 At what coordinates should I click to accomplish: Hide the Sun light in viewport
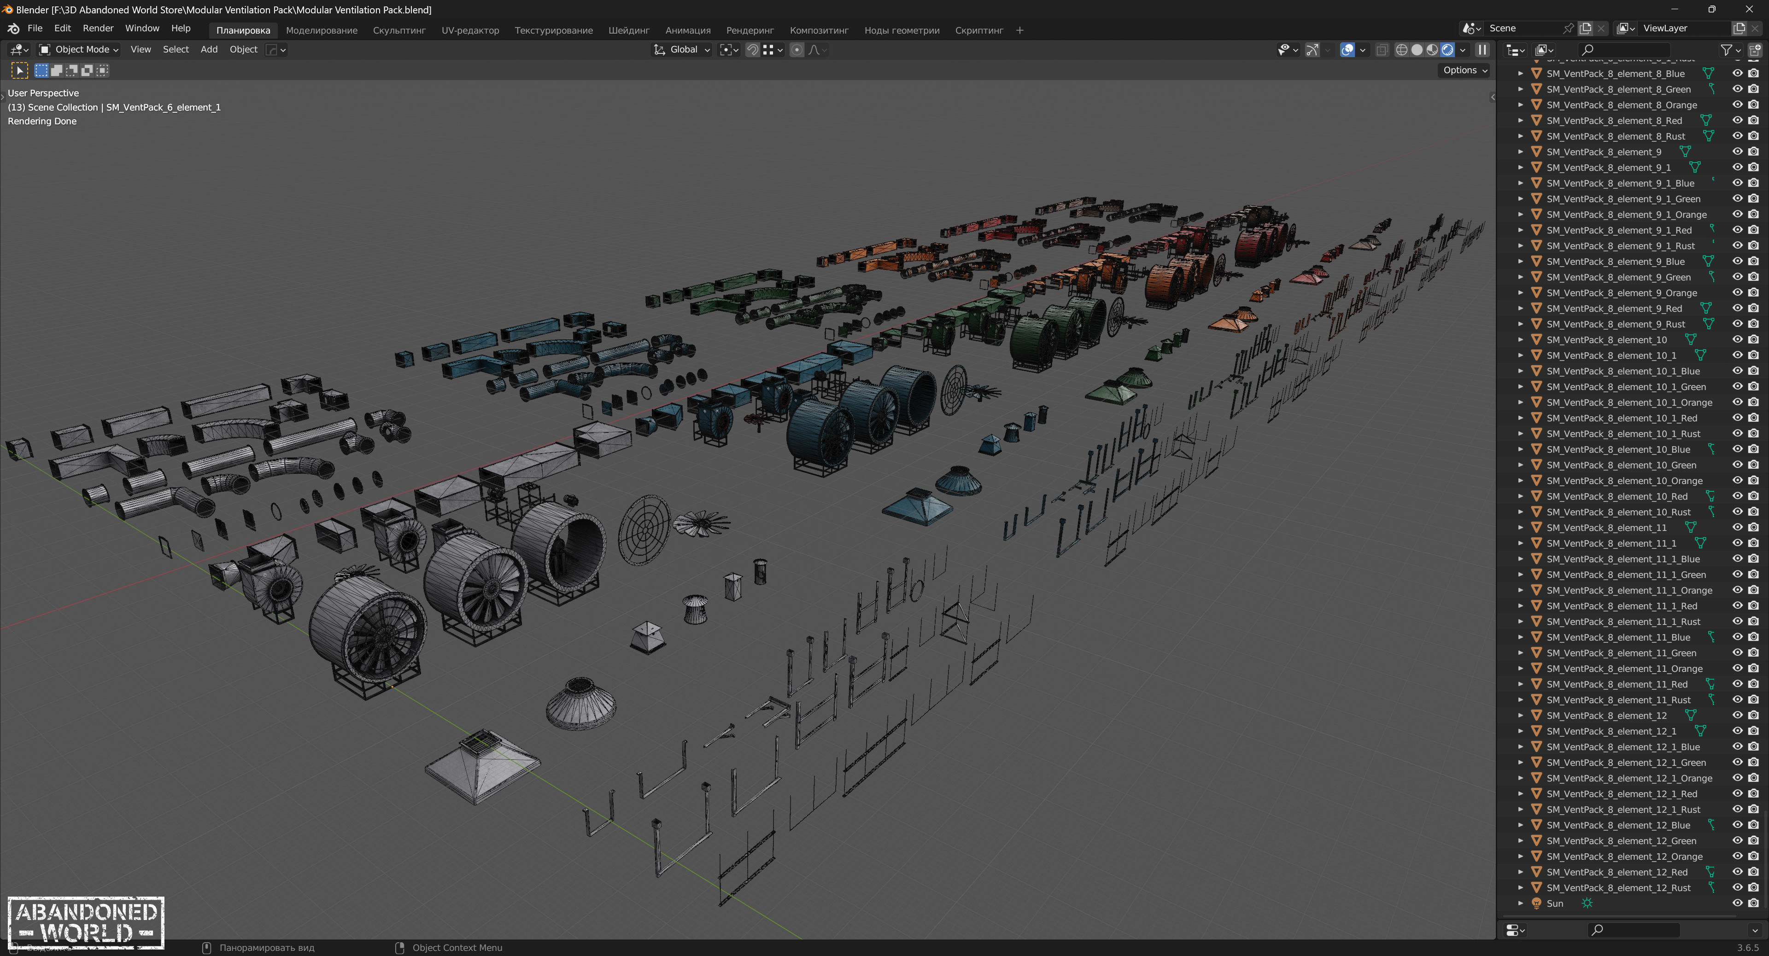coord(1737,903)
